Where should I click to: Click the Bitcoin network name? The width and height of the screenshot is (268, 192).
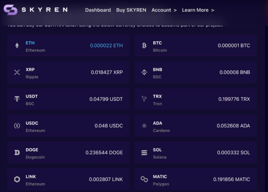[x=160, y=50]
